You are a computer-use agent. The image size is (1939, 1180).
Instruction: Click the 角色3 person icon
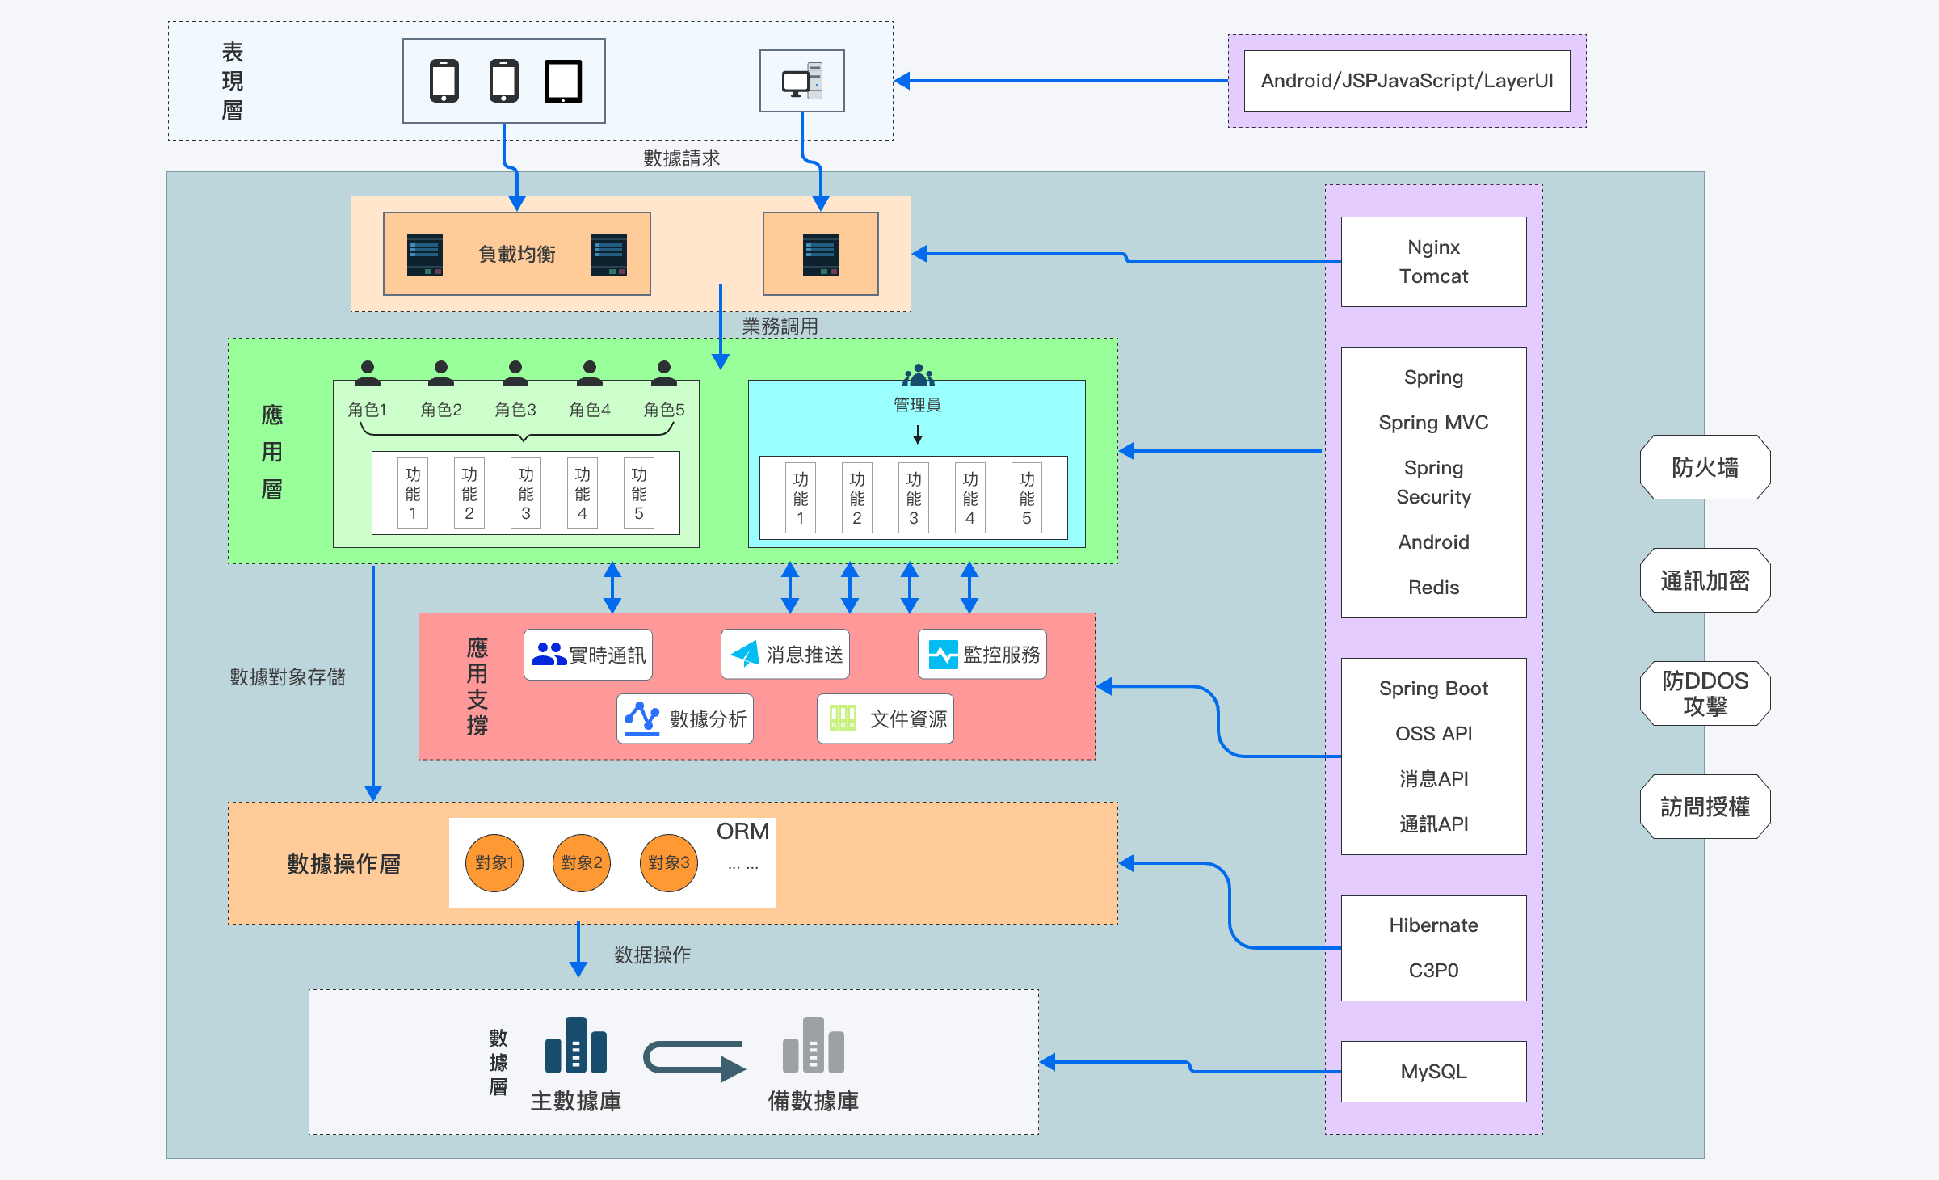(x=515, y=373)
